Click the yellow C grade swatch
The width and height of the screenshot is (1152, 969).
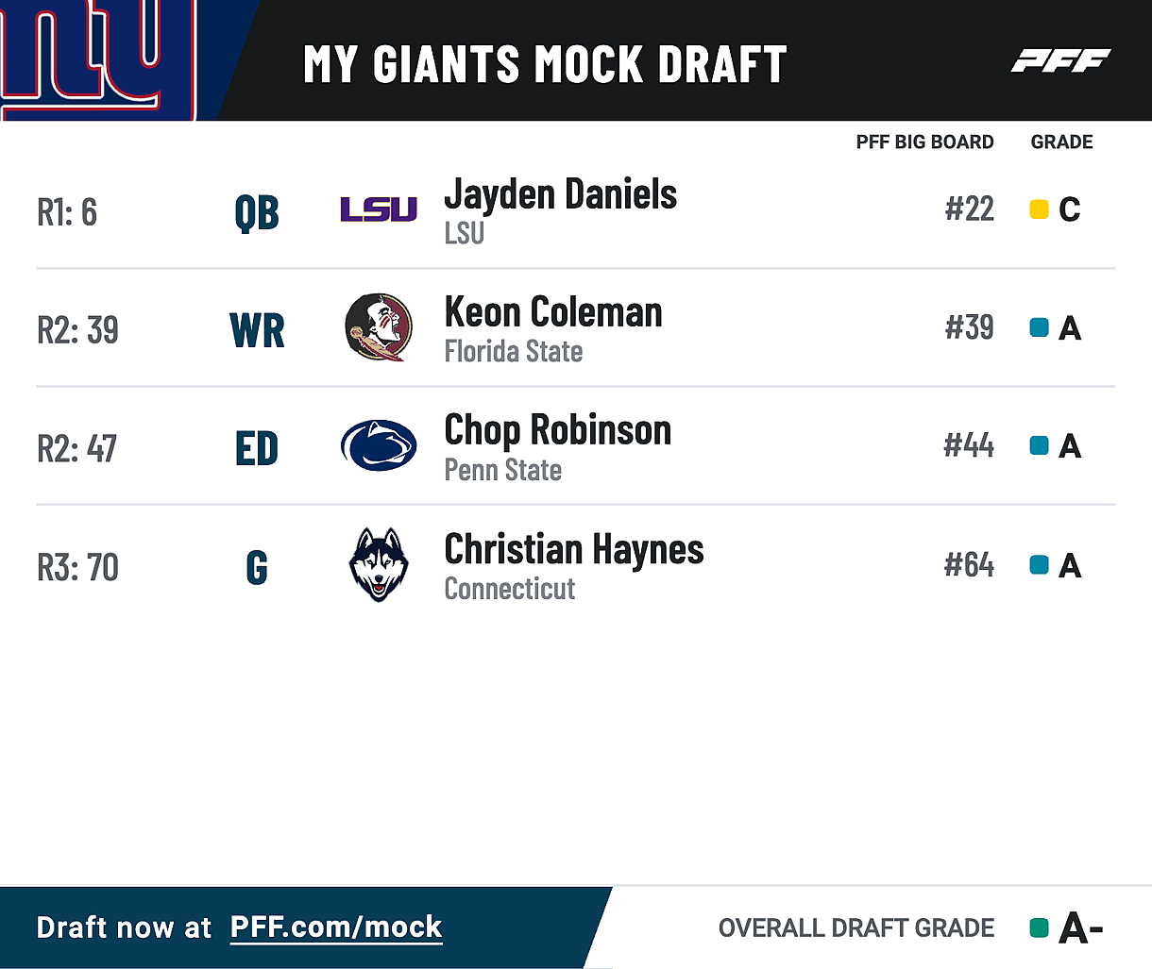(1039, 209)
